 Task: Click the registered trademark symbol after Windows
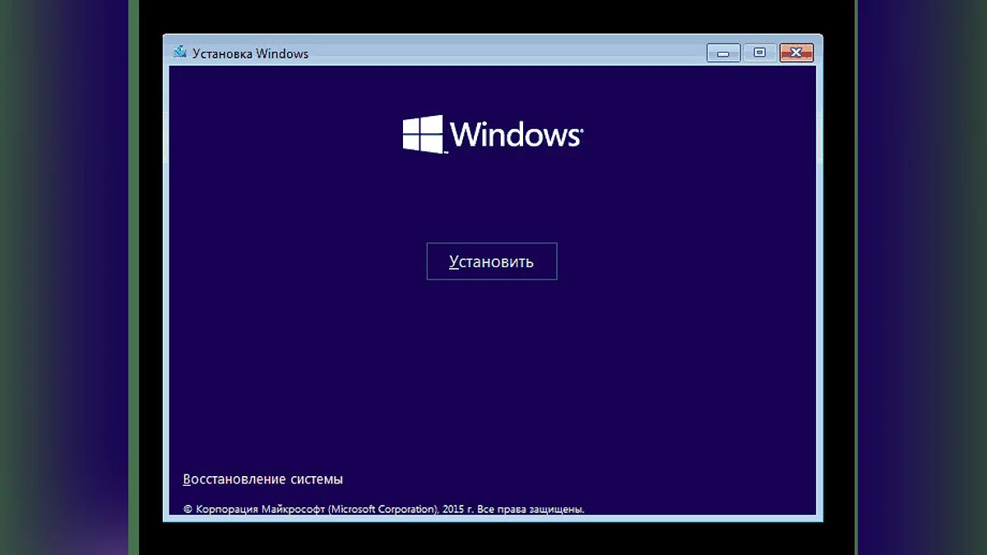click(582, 129)
